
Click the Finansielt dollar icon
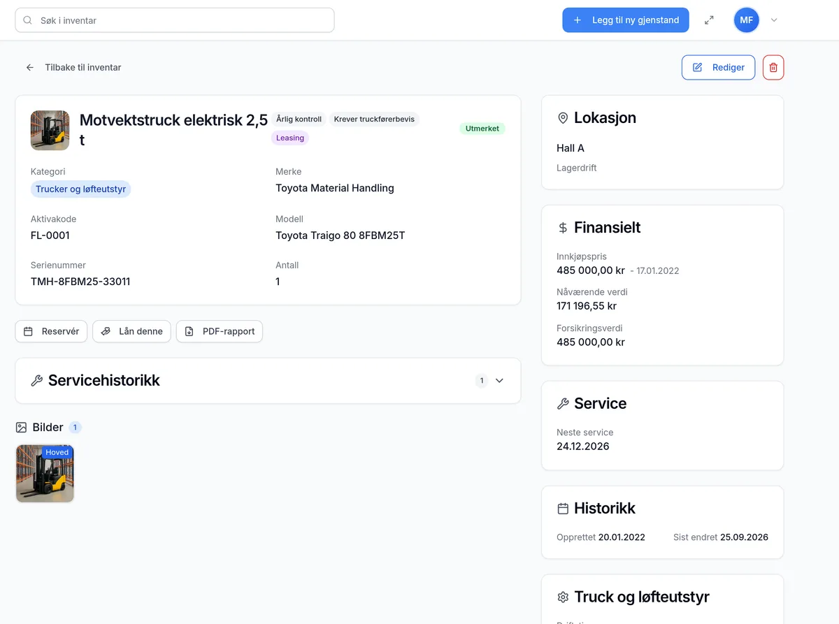(563, 228)
